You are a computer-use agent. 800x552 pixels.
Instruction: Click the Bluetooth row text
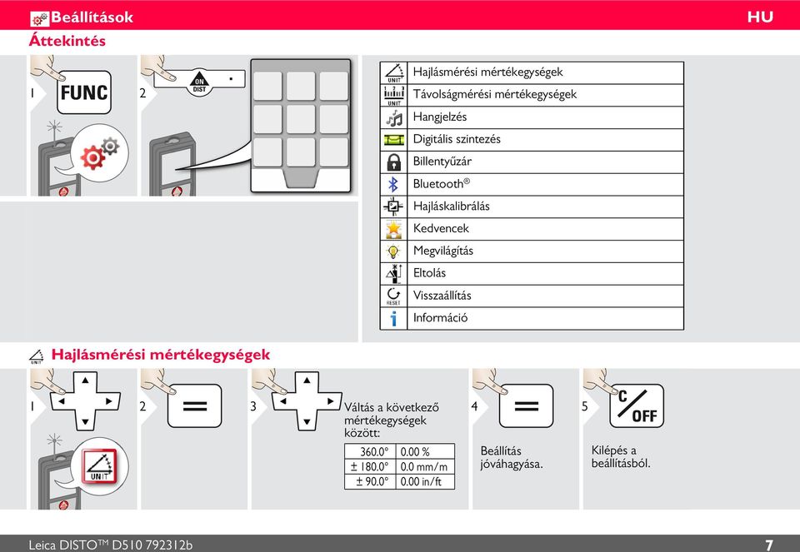[x=442, y=184]
